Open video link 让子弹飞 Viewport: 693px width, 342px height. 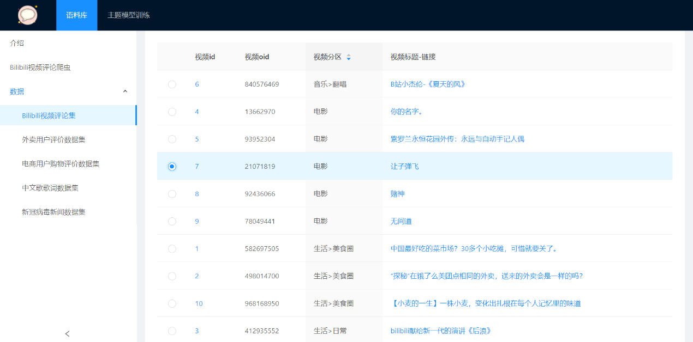[x=404, y=166]
